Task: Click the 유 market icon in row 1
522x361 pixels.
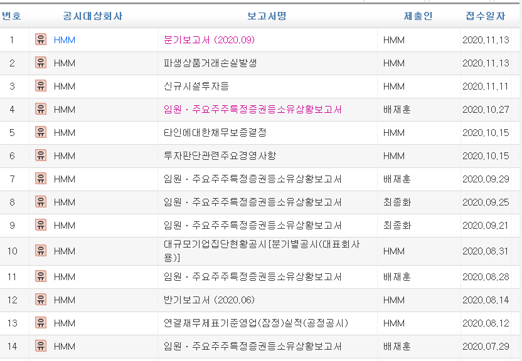Action: tap(41, 39)
